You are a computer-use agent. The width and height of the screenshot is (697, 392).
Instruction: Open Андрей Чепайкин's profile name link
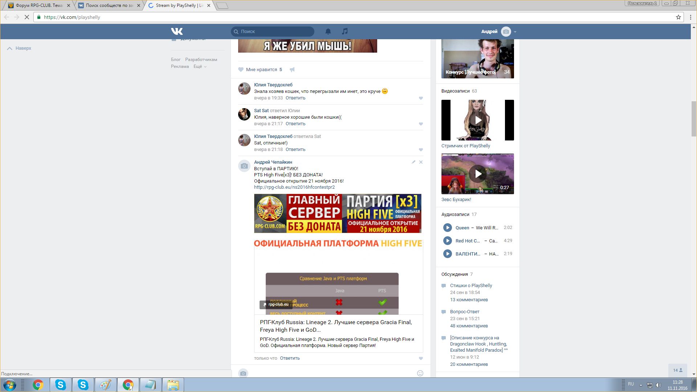[273, 162]
